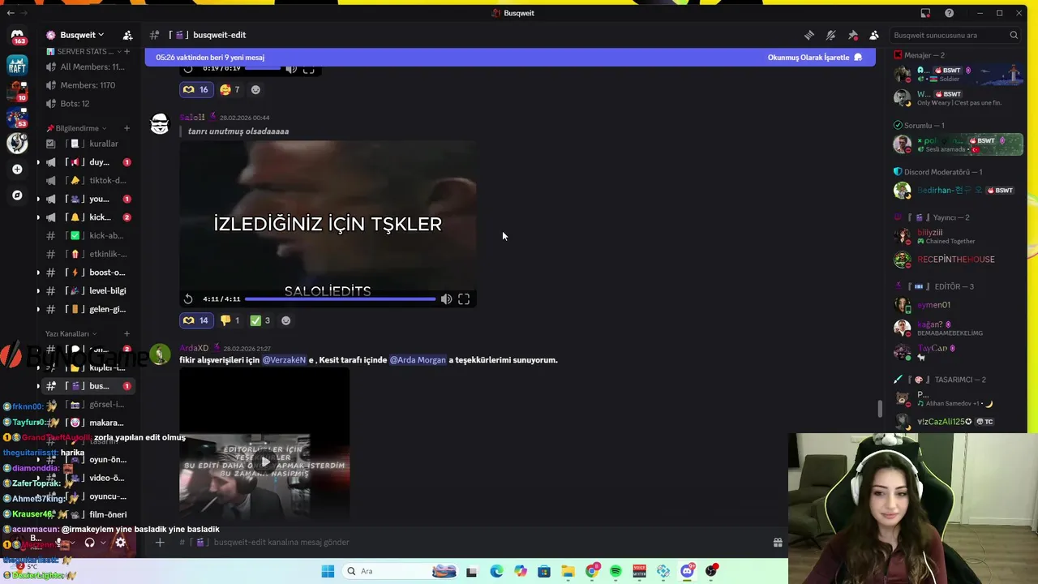Open level-bilgi channel
1038x584 pixels.
click(88, 290)
